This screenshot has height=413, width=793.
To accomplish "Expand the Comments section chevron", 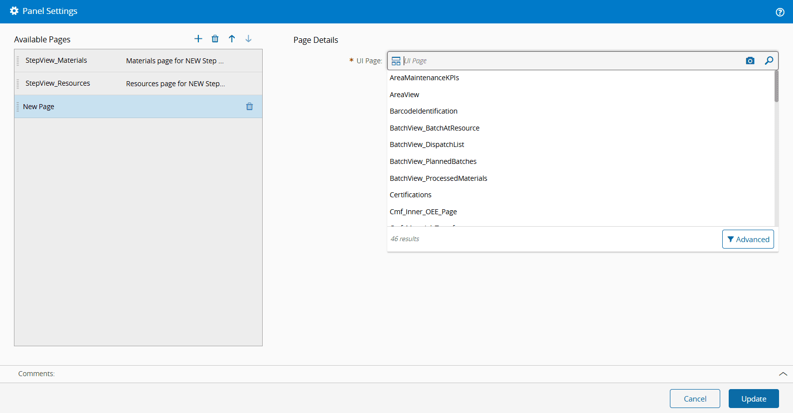I will tap(783, 374).
